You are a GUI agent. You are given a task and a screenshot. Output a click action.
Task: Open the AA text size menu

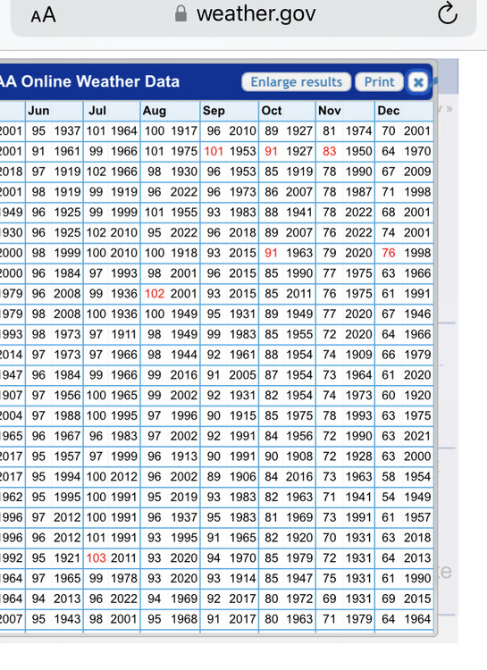(x=44, y=15)
